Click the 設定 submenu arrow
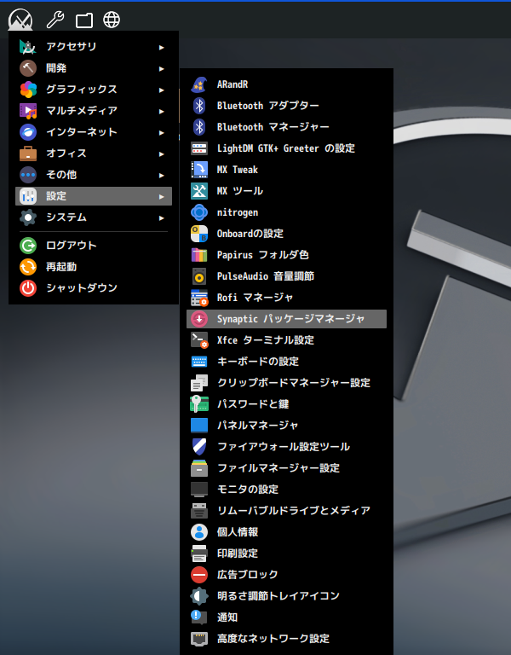The height and width of the screenshot is (655, 511). pos(162,196)
